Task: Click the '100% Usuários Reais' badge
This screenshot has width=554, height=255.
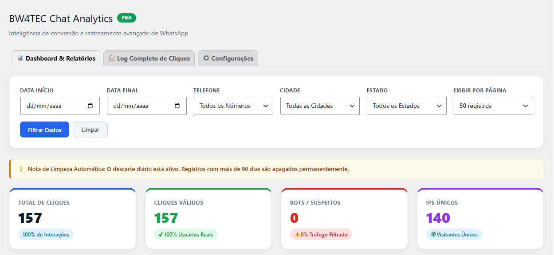Action: pyautogui.click(x=186, y=235)
